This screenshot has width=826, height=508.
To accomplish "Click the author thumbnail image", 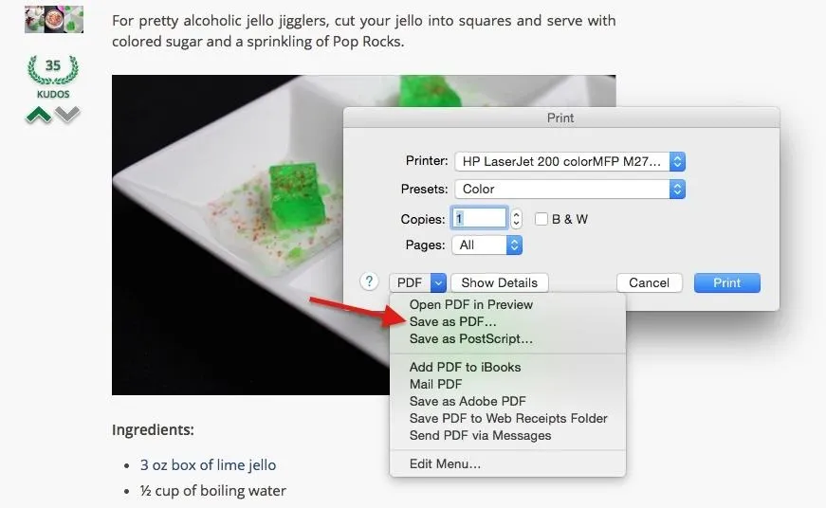I will pyautogui.click(x=54, y=20).
